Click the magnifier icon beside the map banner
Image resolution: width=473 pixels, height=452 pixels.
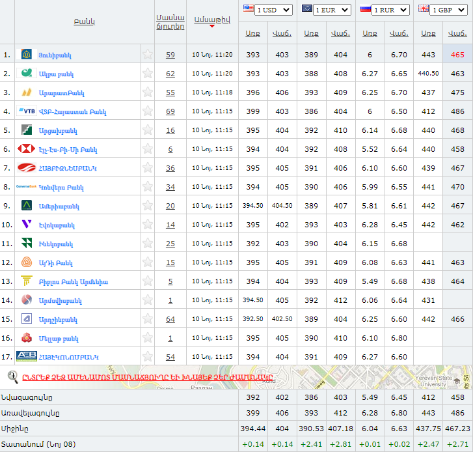[12, 377]
